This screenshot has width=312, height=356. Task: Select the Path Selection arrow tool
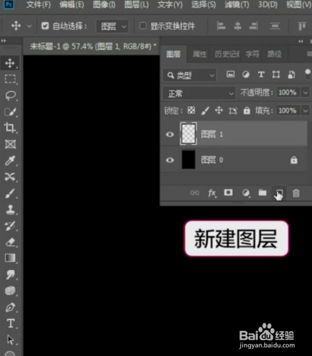(x=10, y=340)
